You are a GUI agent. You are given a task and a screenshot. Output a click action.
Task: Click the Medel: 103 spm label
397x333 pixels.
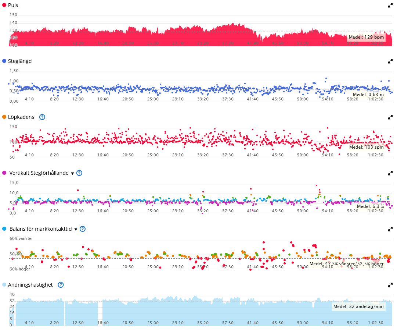(367, 147)
